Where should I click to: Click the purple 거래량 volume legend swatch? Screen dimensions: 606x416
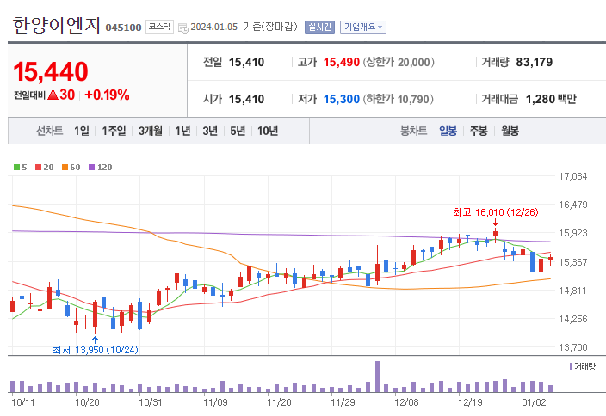571,366
